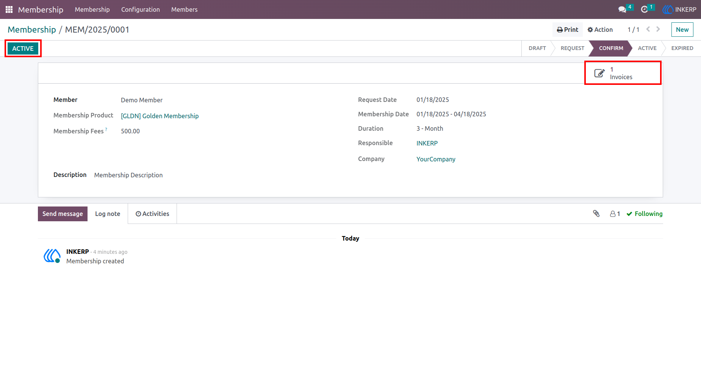Go to next record arrow

[658, 29]
